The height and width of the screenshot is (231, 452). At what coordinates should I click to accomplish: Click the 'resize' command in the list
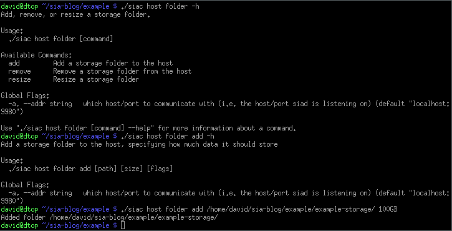[19, 79]
